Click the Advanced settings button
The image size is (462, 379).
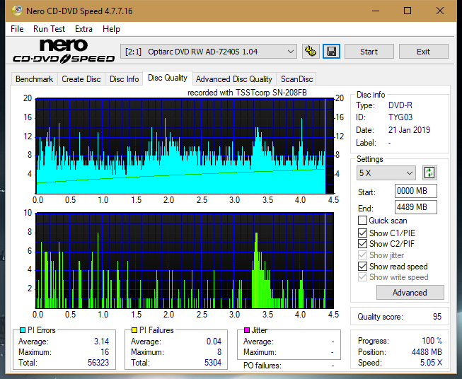tap(410, 293)
